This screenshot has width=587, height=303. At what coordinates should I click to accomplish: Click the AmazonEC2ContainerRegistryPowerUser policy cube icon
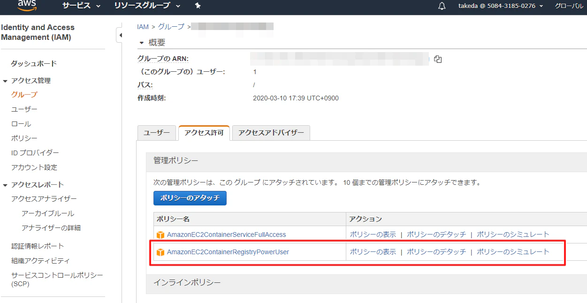tap(160, 252)
